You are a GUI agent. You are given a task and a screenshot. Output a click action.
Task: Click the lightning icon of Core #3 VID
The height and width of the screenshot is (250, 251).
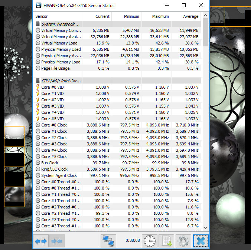point(38,106)
